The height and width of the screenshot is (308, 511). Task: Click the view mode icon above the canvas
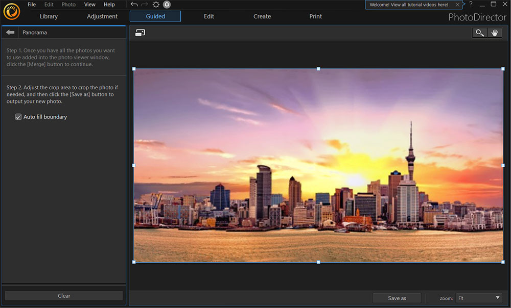click(x=141, y=32)
